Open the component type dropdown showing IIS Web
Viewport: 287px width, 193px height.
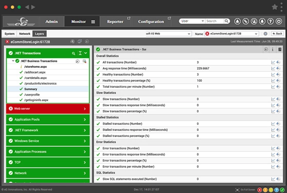click(x=168, y=33)
